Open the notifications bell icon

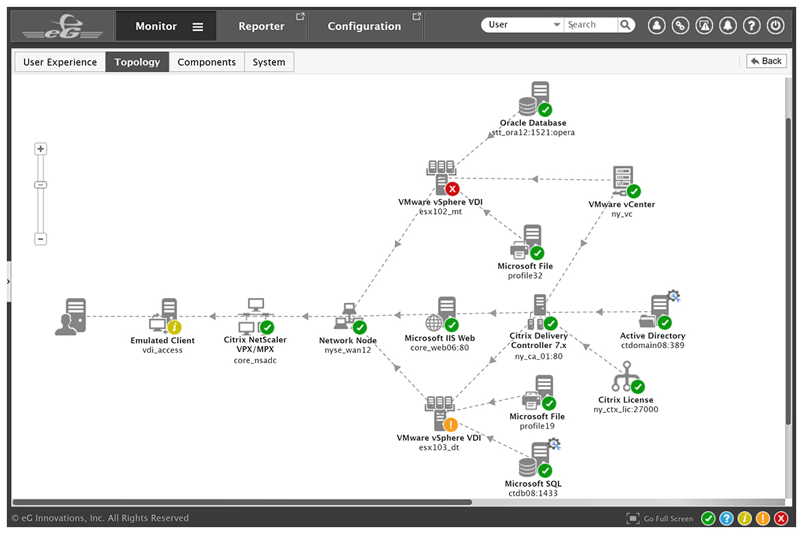728,25
